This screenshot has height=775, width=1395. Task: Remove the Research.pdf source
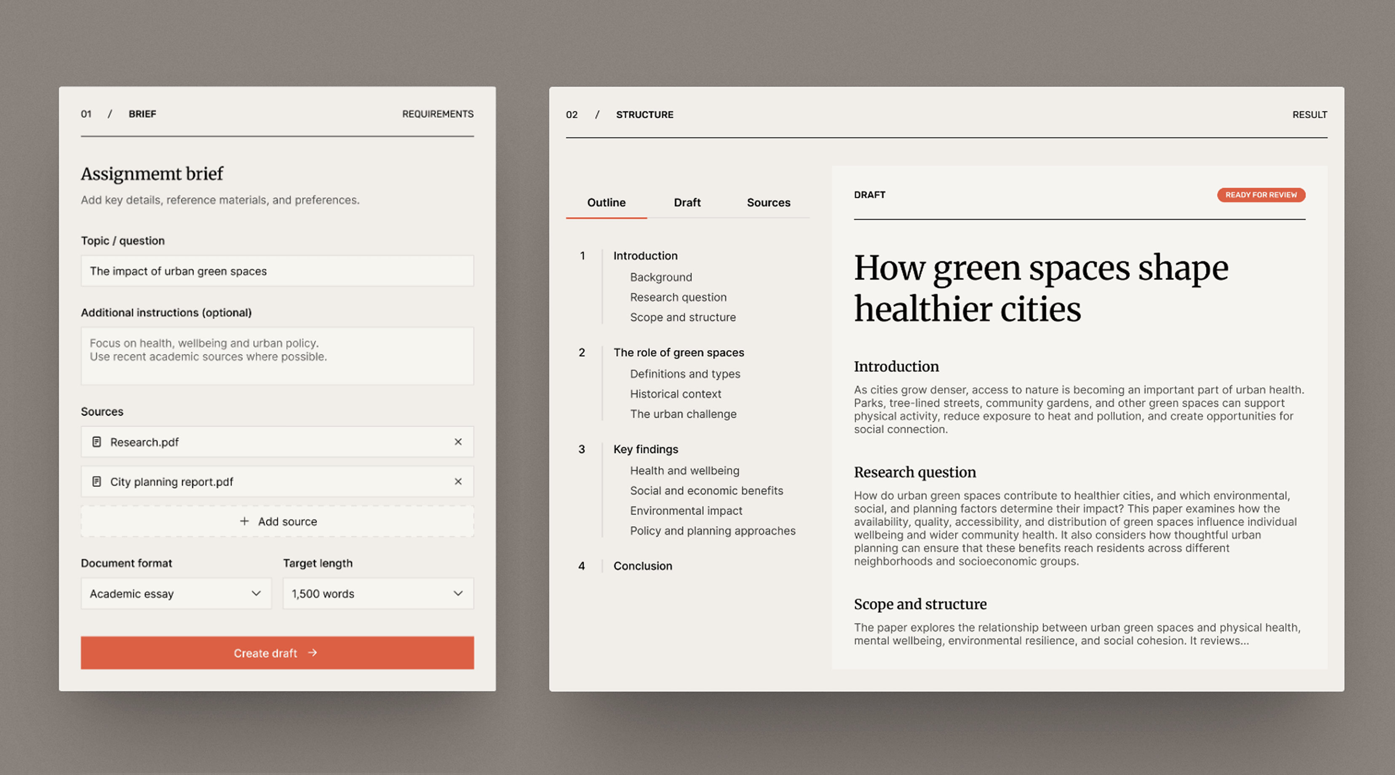(x=458, y=442)
